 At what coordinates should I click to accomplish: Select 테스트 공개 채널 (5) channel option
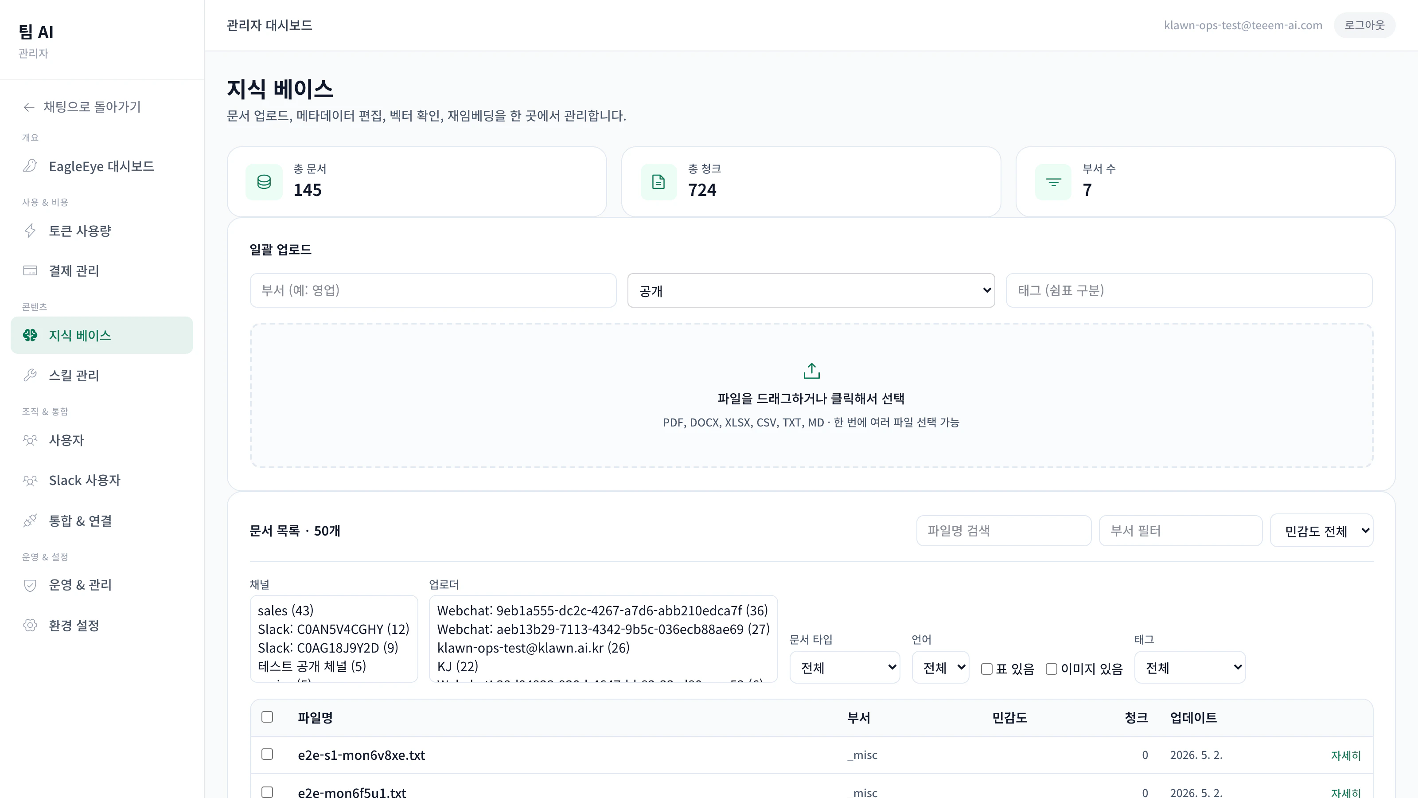point(334,666)
